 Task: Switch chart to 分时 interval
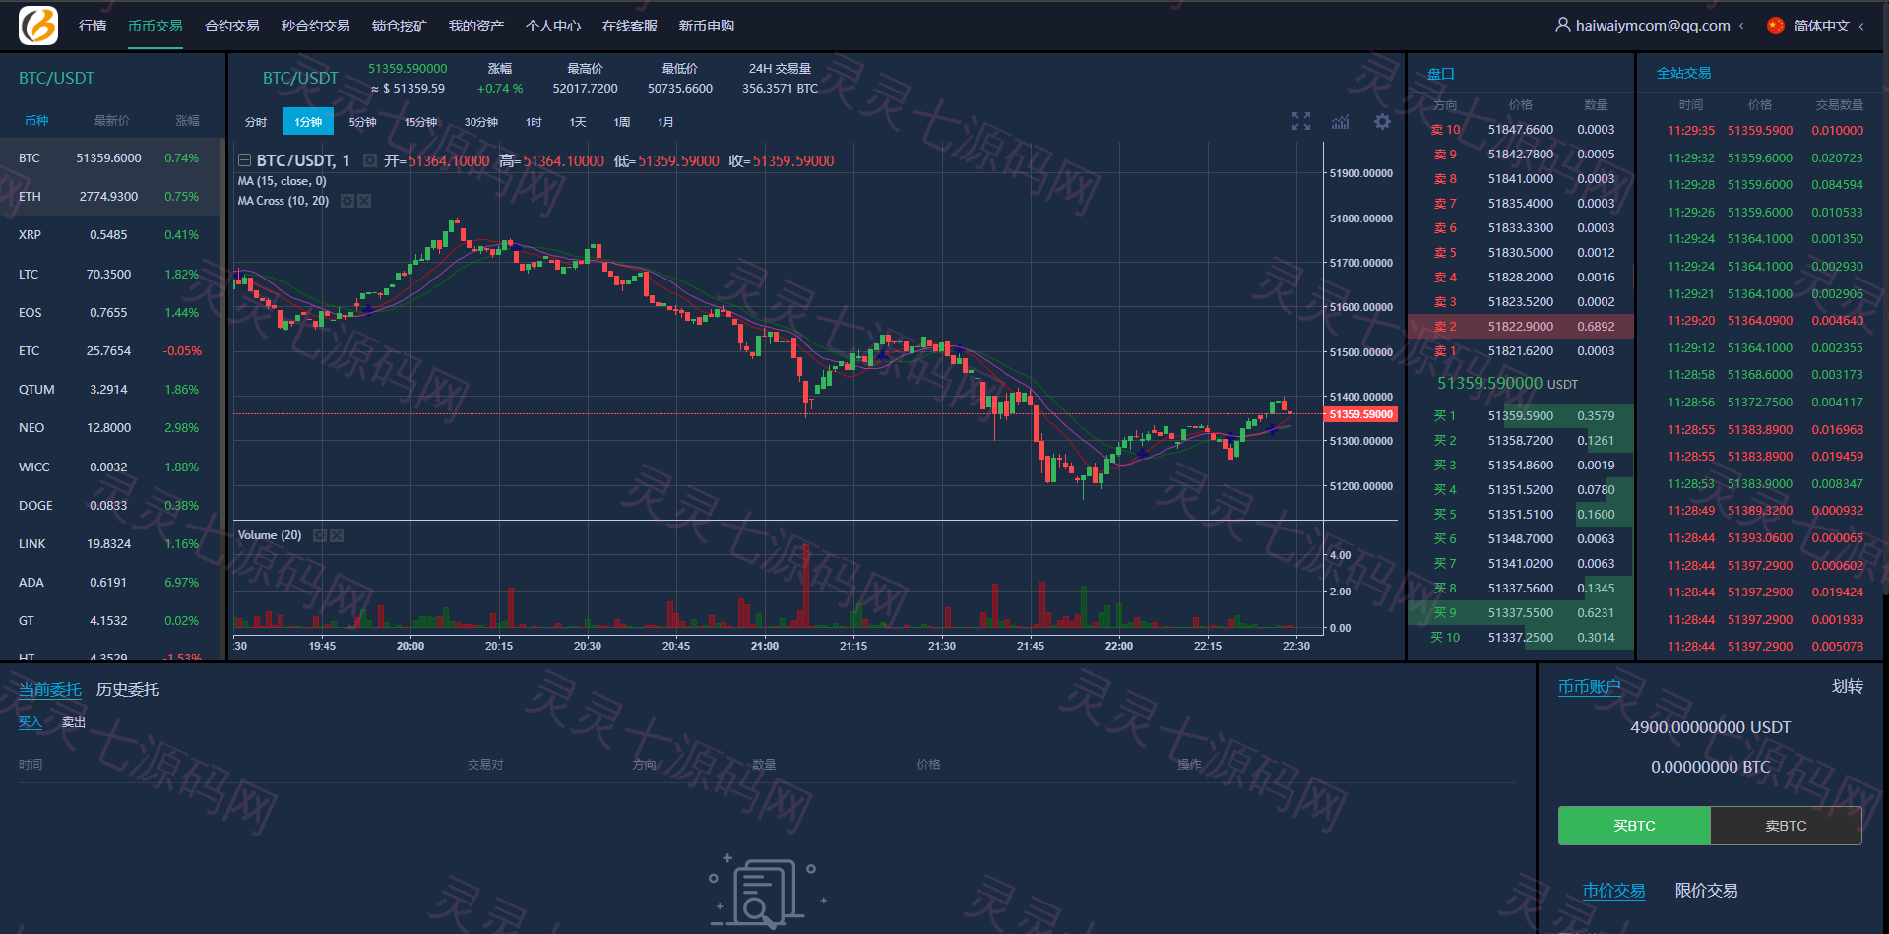tap(256, 122)
